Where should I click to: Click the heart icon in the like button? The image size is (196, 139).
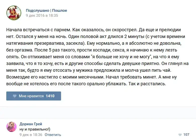coord(15,96)
